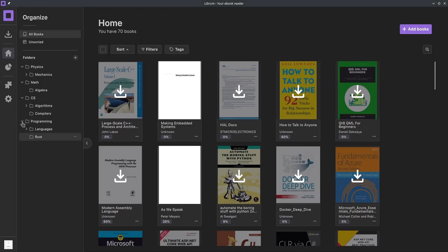Open the How to Talk to Anyone cover
Image resolution: width=448 pixels, height=252 pixels.
[x=298, y=90]
